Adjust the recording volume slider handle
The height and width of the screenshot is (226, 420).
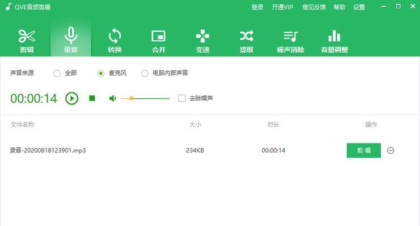[x=131, y=98]
